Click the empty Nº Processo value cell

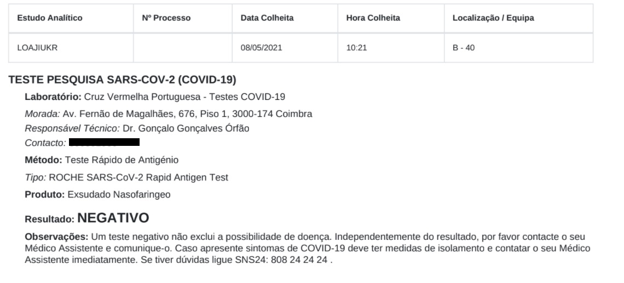pyautogui.click(x=183, y=48)
